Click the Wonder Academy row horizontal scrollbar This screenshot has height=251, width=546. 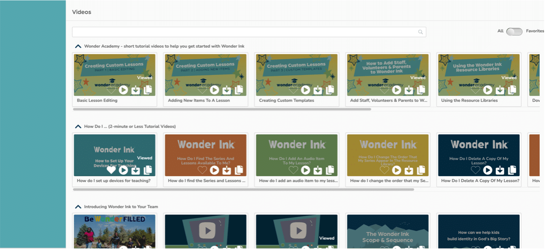(x=222, y=109)
